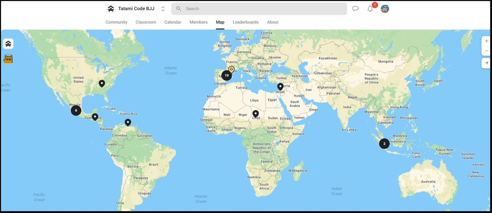Open the Leaderboards tab
492x213 pixels.
[x=246, y=22]
